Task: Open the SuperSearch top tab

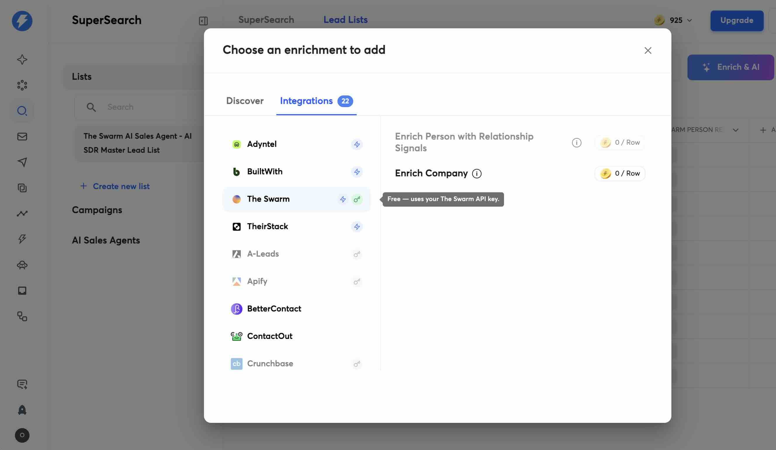Action: tap(266, 20)
